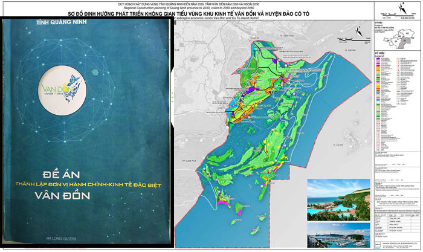Select the grey highlighted region in location map
The image size is (423, 252).
(404, 43)
